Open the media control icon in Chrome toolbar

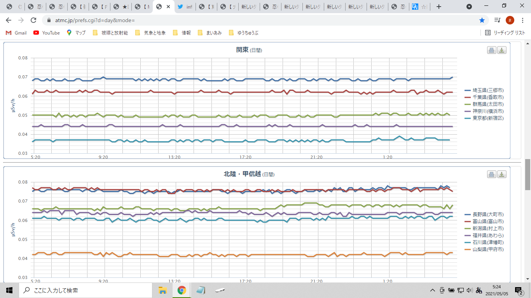[497, 20]
